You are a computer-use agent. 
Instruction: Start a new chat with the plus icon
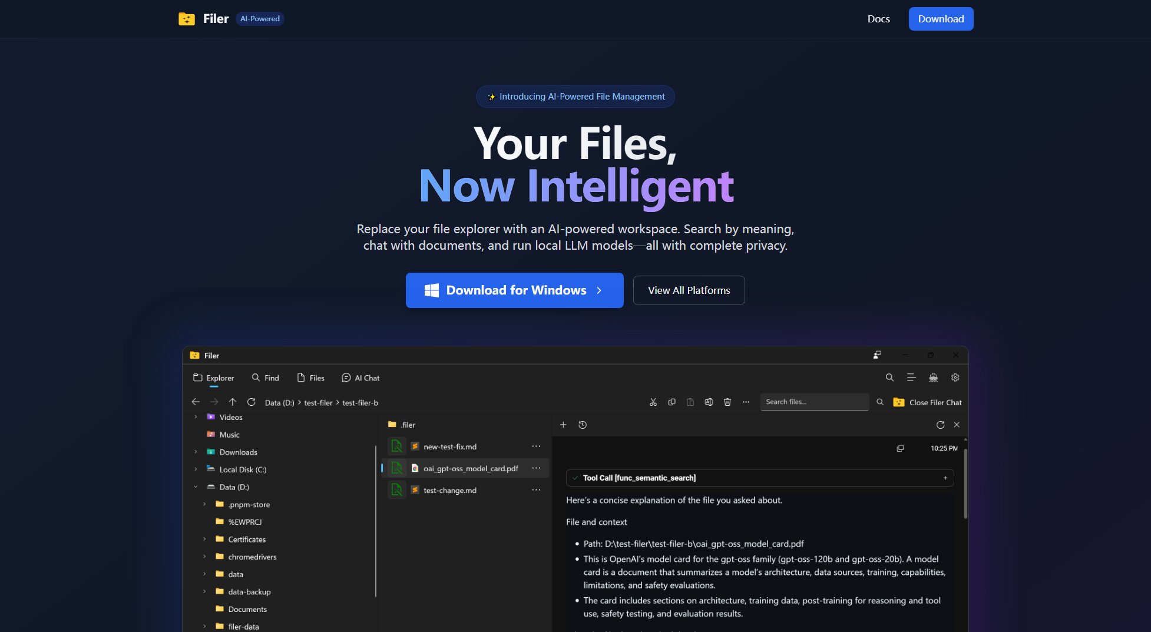[563, 425]
